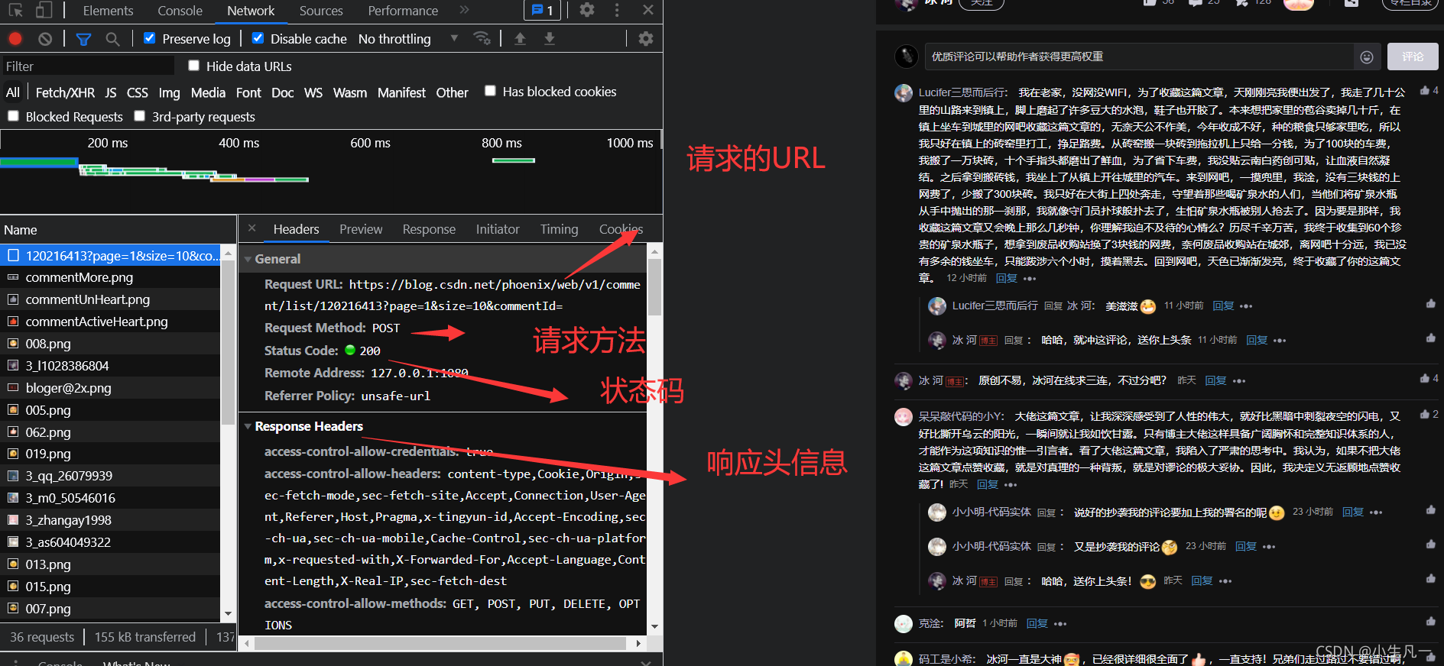Like the Lucifer三思而后行 top comment

coord(1425,91)
